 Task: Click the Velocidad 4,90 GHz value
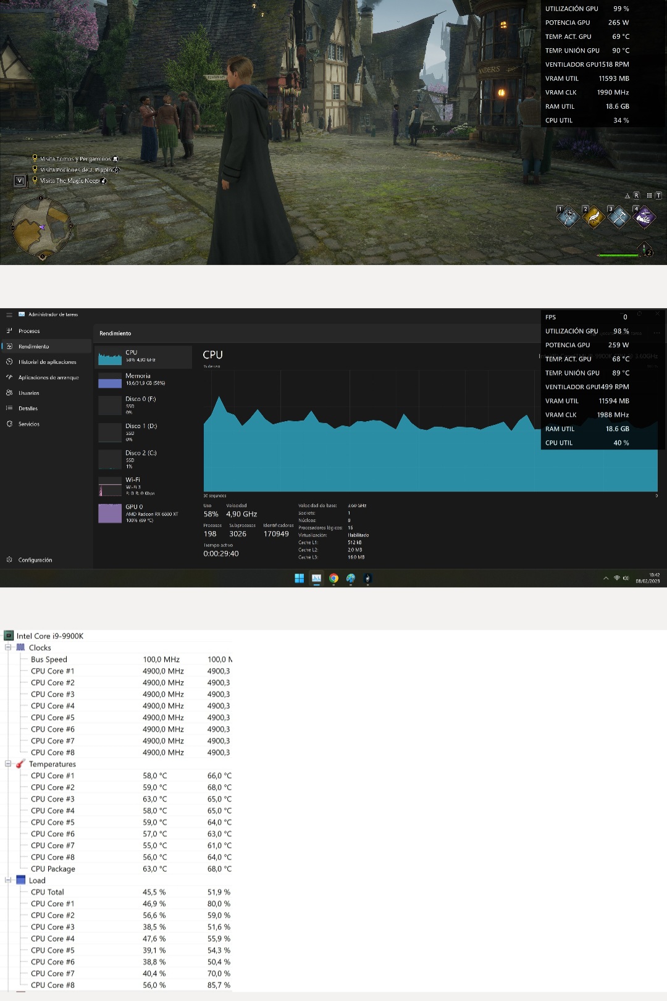tap(241, 514)
